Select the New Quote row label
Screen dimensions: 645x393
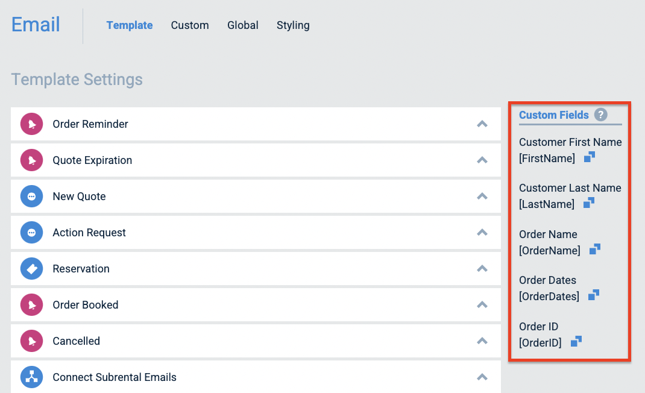(x=79, y=196)
